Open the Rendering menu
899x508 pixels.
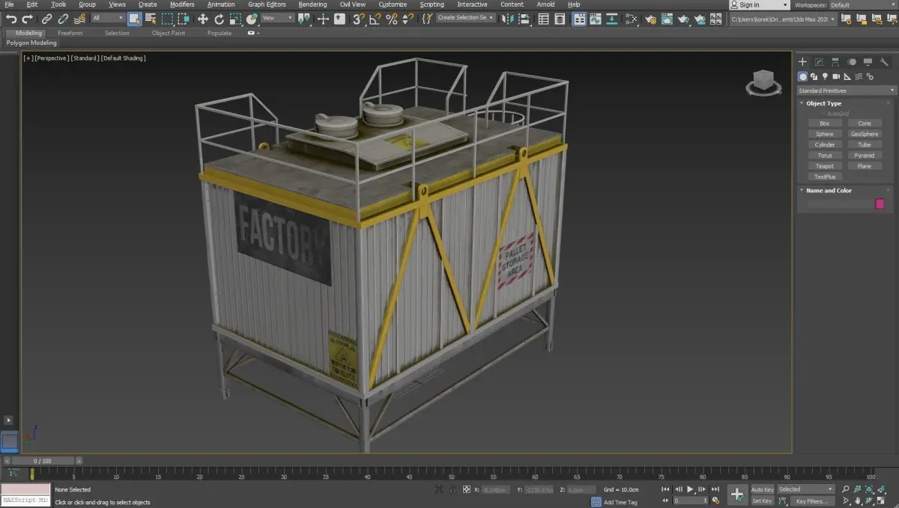tap(312, 4)
